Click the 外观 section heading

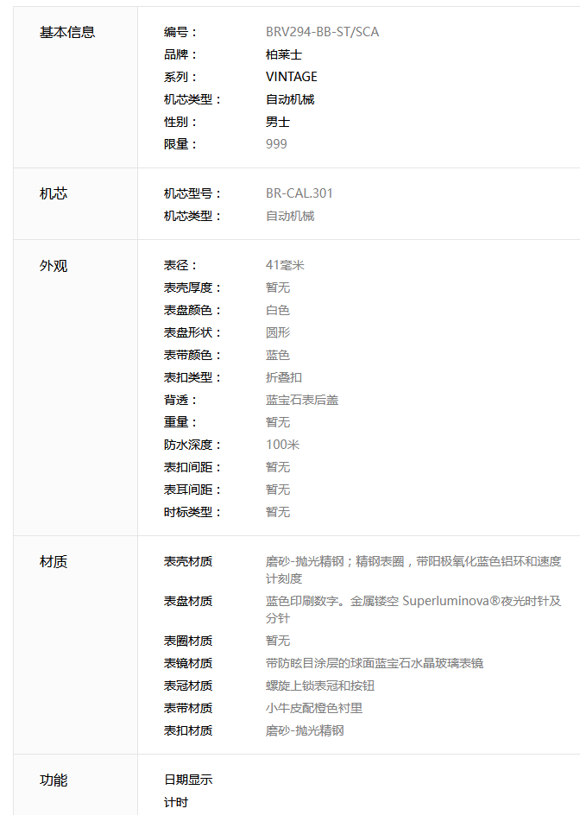click(x=54, y=266)
